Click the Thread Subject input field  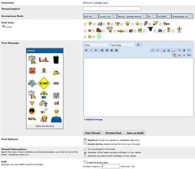pos(112,9)
